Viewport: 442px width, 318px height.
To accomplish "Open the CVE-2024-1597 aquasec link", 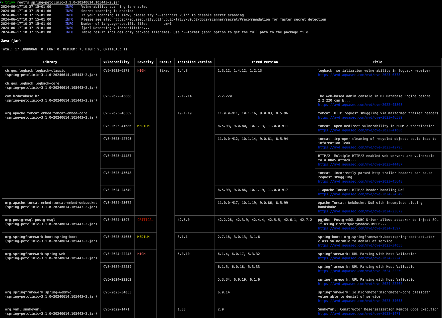I will tap(359, 228).
